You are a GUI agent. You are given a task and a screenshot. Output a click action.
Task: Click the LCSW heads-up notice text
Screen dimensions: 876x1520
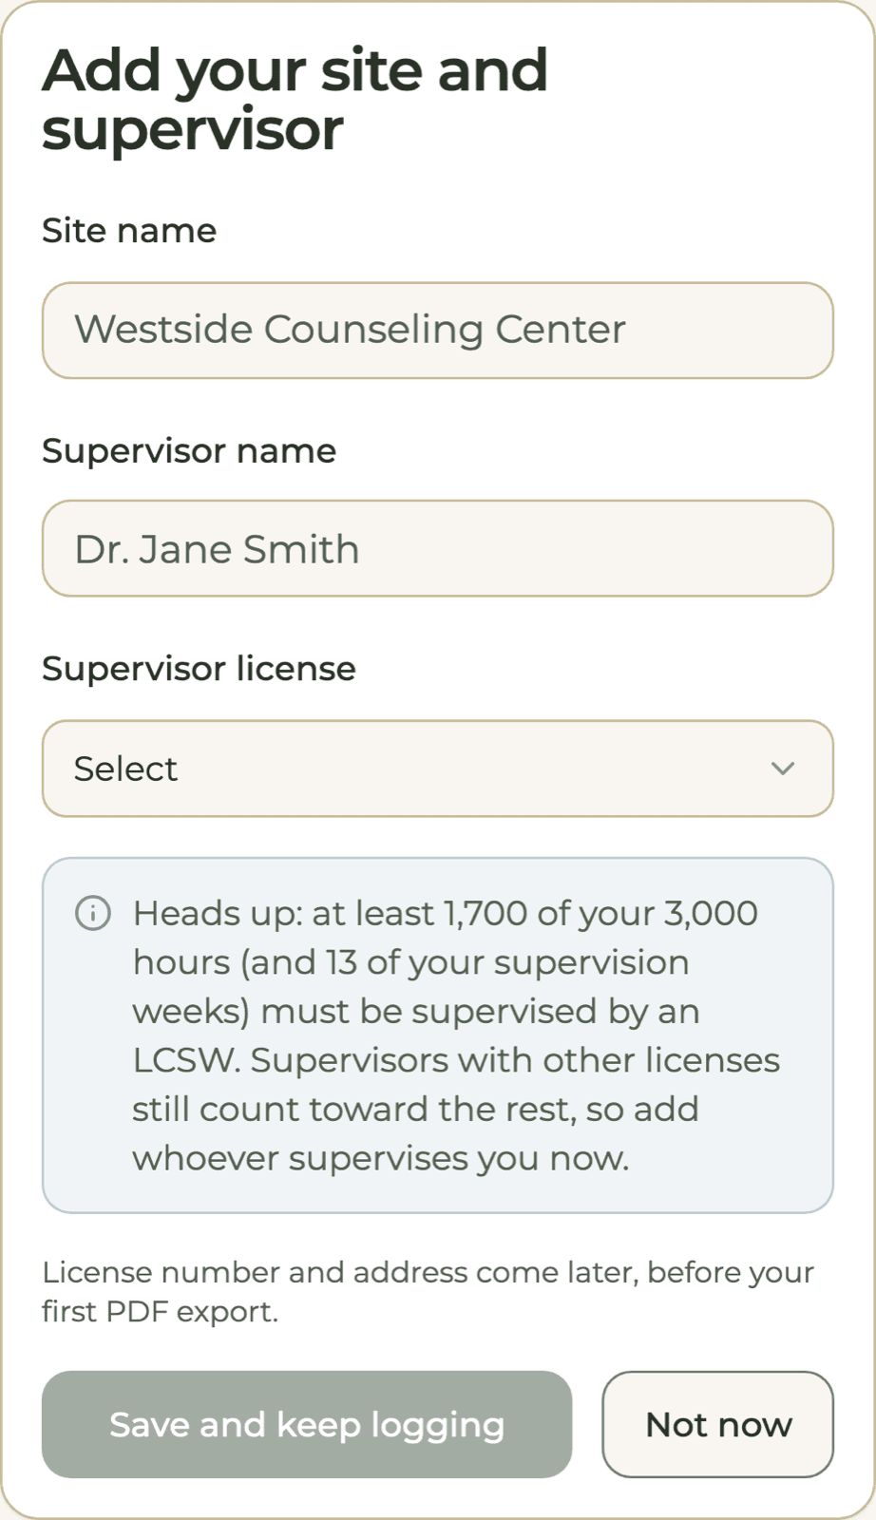456,1035
